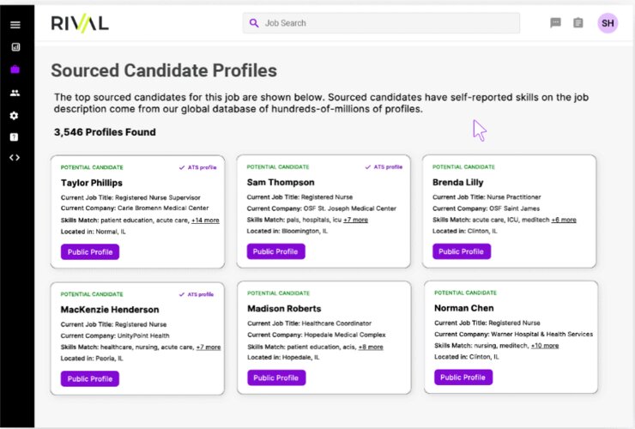The image size is (635, 429).
Task: Open the hamburger menu in sidebar
Action: click(15, 24)
